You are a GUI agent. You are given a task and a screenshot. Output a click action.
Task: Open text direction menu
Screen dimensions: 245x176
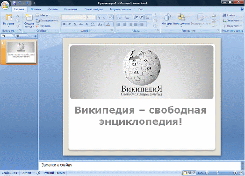pyautogui.click(x=155, y=15)
